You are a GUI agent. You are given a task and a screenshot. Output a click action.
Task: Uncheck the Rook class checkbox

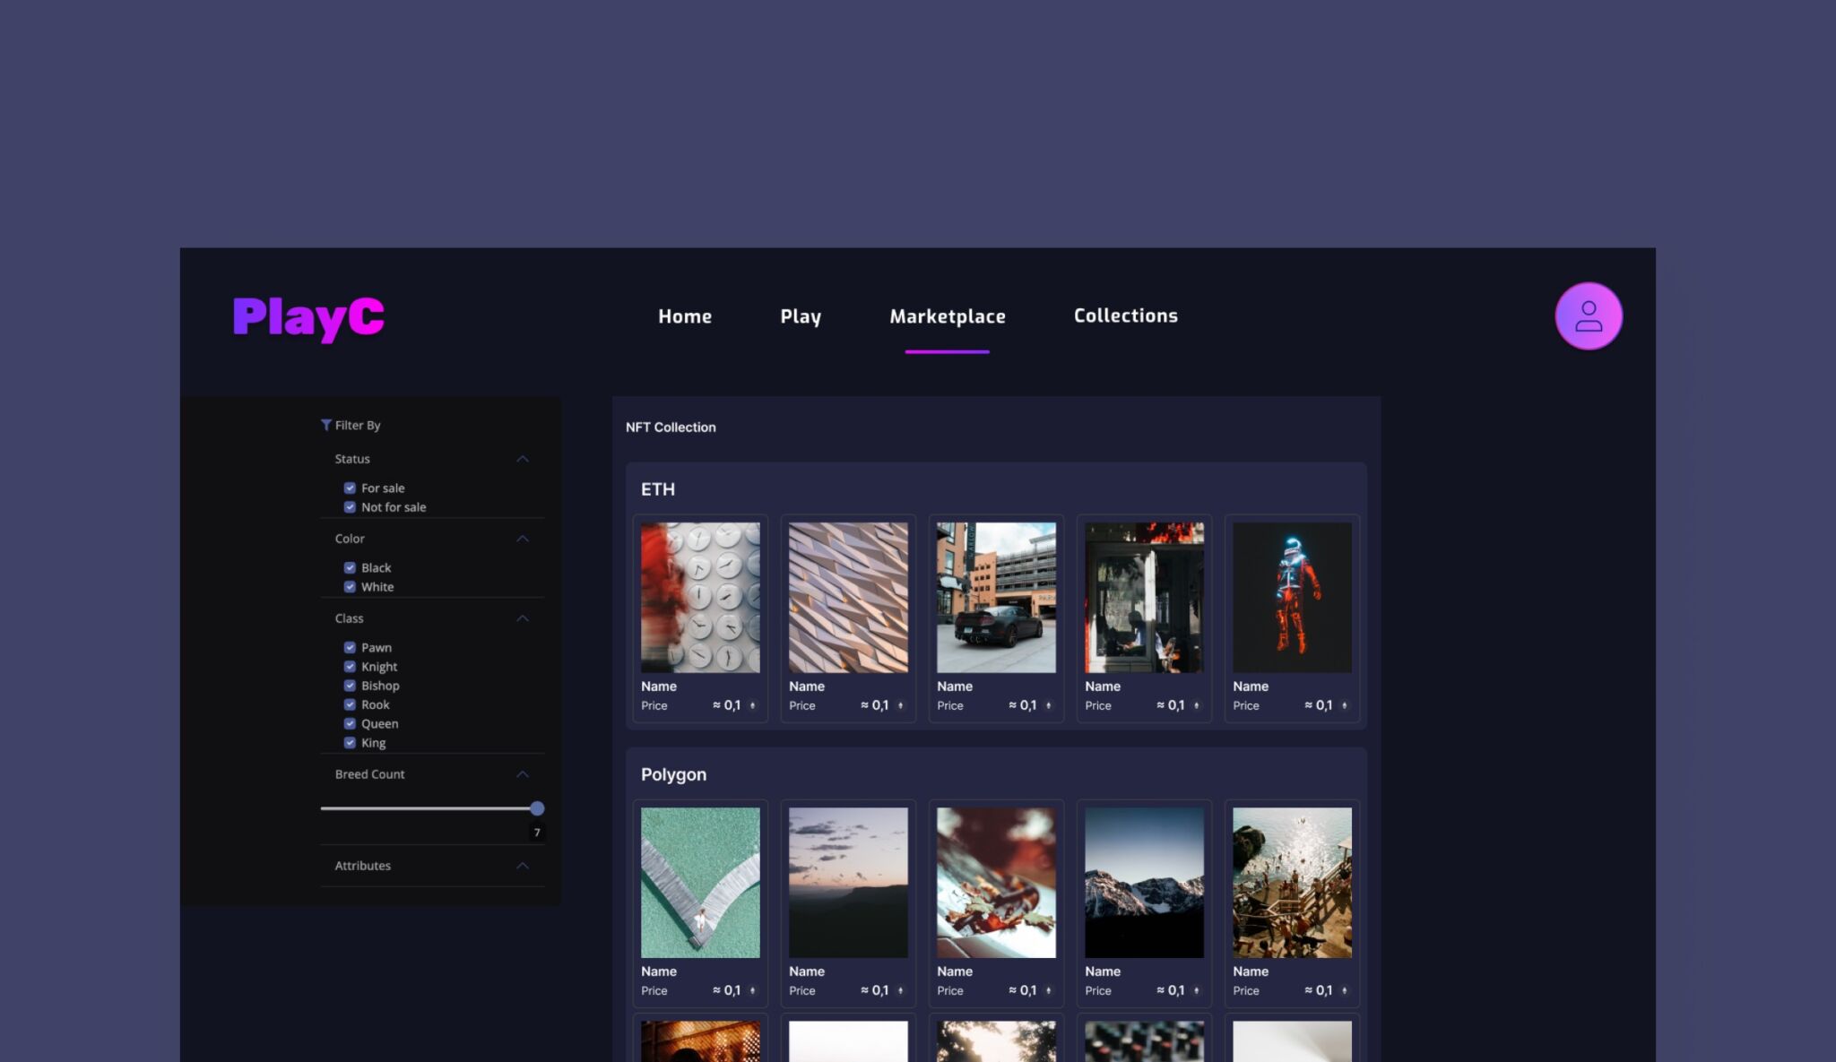[350, 704]
